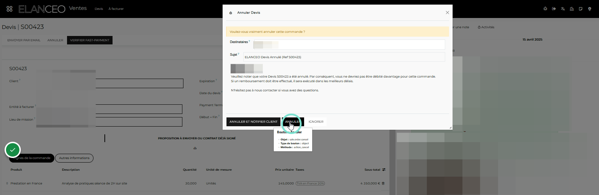
Task: Open the translation language icon
Action: pos(563,9)
